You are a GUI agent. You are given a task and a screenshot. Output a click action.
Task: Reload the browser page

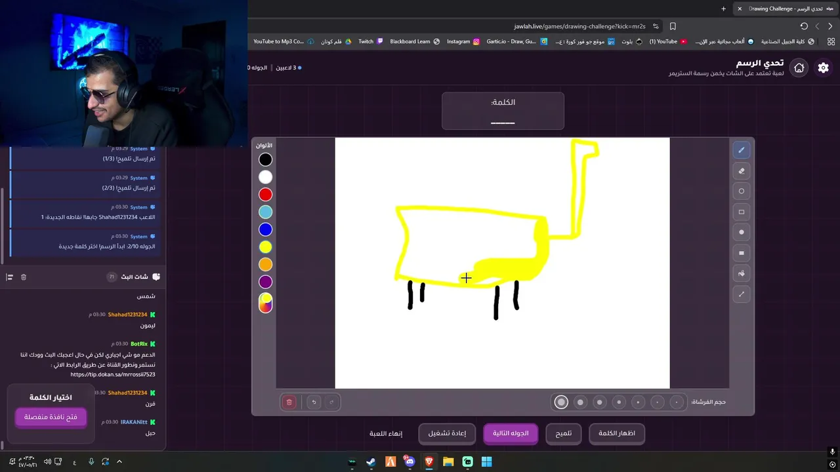[804, 26]
